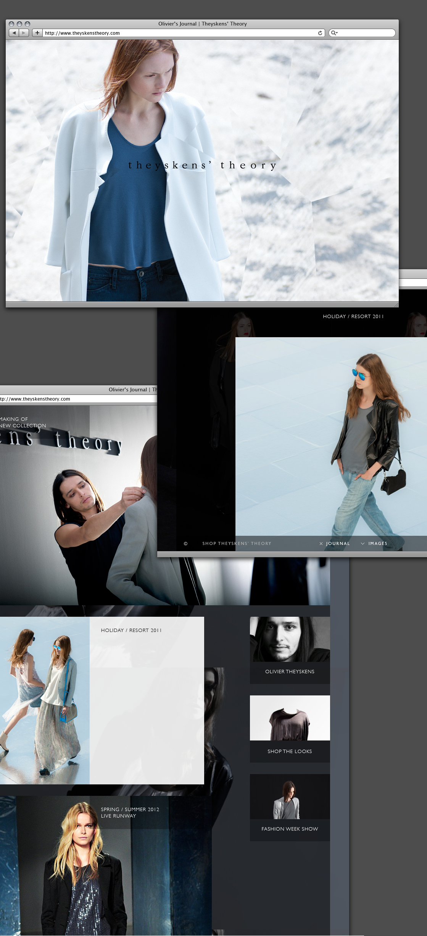Image resolution: width=427 pixels, height=936 pixels.
Task: Open the Shop The Looks product thumbnail
Action: [x=290, y=718]
